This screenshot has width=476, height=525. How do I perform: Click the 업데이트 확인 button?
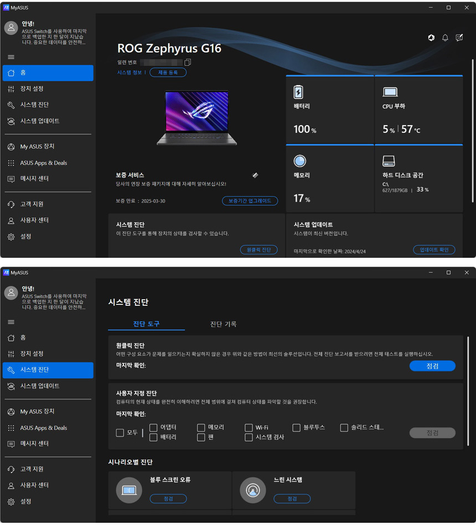434,250
